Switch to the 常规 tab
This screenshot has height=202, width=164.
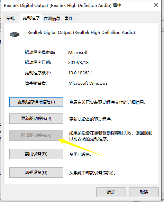click(x=10, y=18)
